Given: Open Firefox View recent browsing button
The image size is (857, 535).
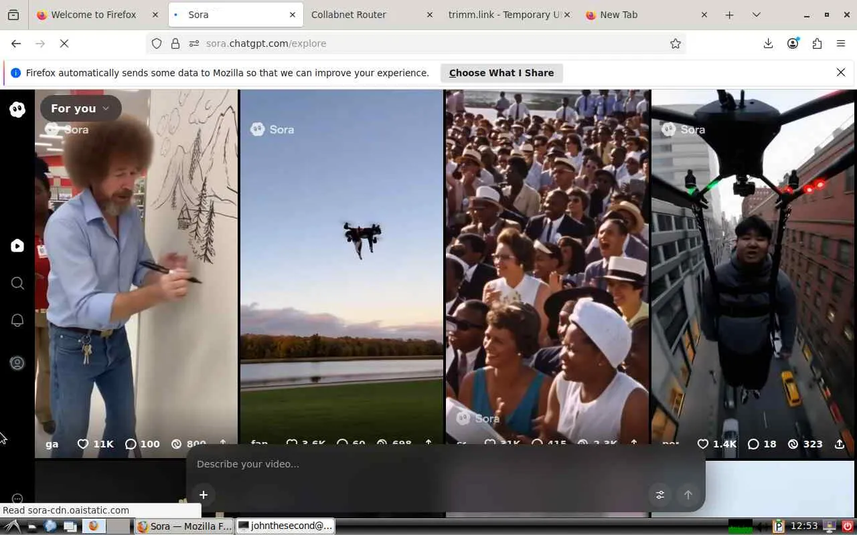Looking at the screenshot, I should click(x=13, y=15).
